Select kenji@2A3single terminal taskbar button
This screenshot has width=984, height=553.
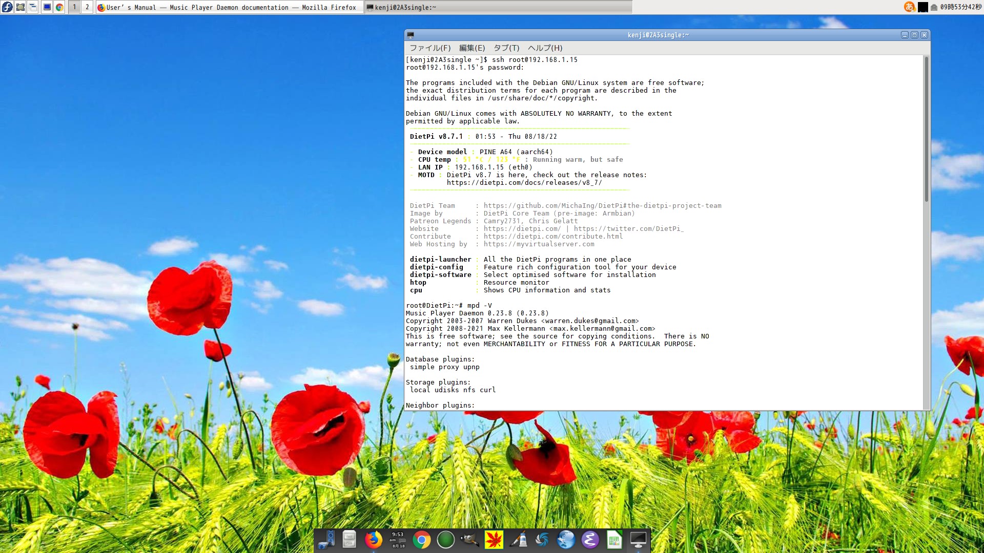point(497,7)
